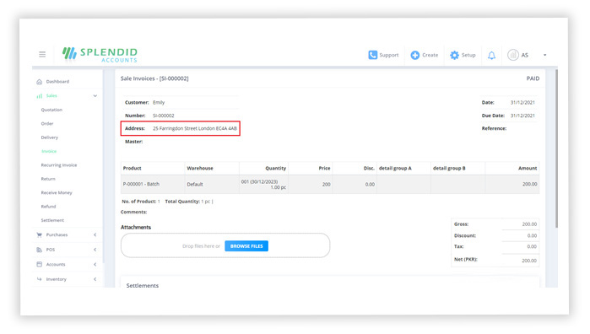Click the attachments drop files area
Image resolution: width=590 pixels, height=334 pixels.
click(x=225, y=245)
